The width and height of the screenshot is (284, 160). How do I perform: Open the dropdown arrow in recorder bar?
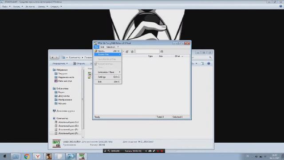click(x=146, y=151)
